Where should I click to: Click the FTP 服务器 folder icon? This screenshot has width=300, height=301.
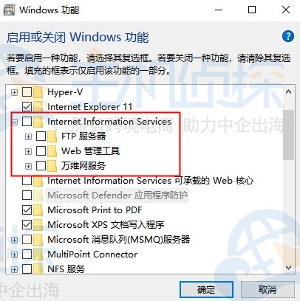point(52,136)
